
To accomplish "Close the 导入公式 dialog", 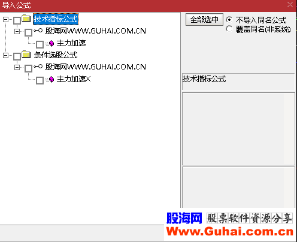I will (x=290, y=5).
